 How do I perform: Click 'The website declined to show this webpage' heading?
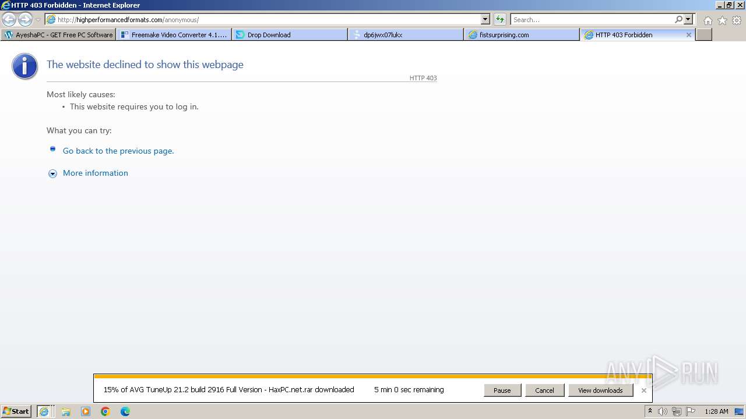point(145,65)
